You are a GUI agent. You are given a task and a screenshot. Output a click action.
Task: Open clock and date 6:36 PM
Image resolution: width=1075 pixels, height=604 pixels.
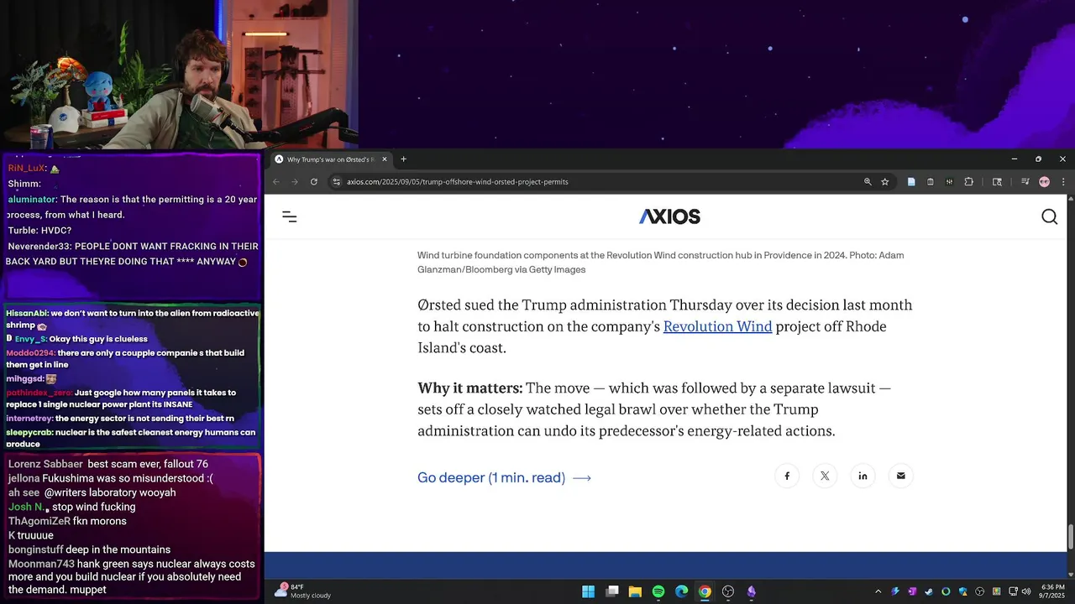[x=1053, y=591]
